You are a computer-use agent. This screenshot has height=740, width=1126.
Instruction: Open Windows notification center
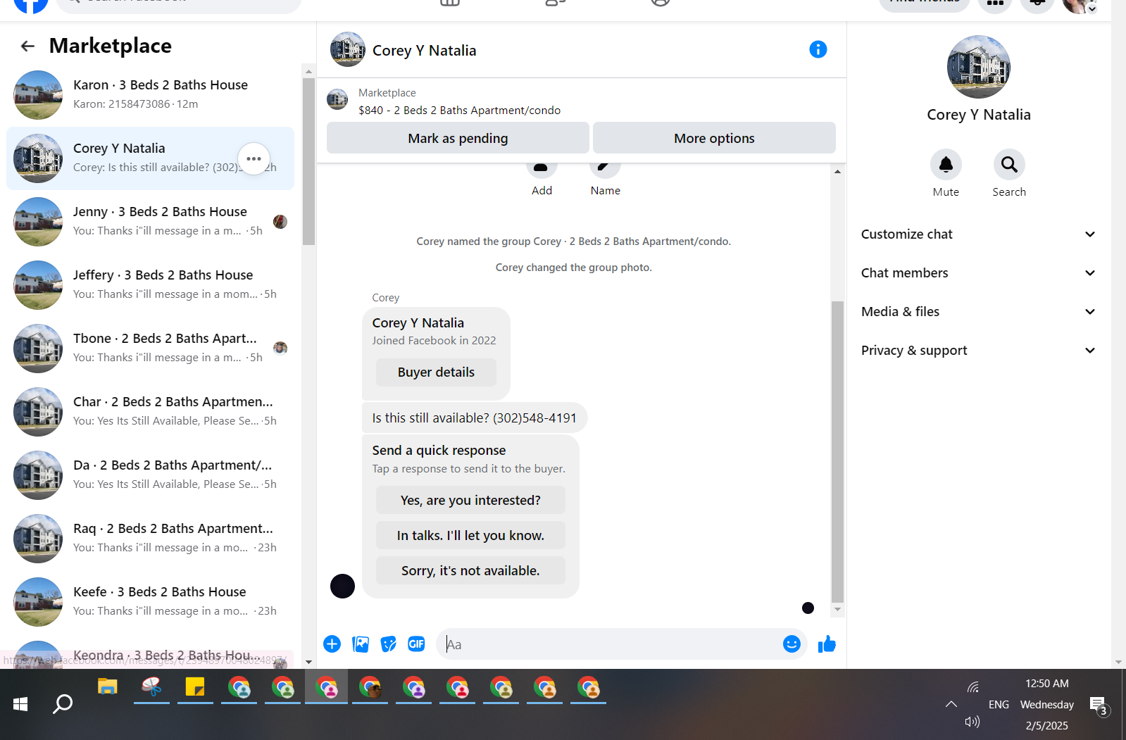[x=1099, y=705]
